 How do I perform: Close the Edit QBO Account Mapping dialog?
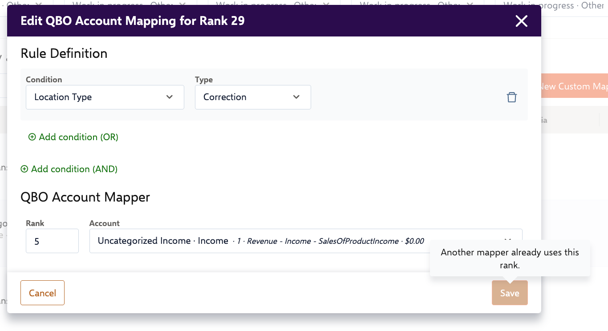521,21
